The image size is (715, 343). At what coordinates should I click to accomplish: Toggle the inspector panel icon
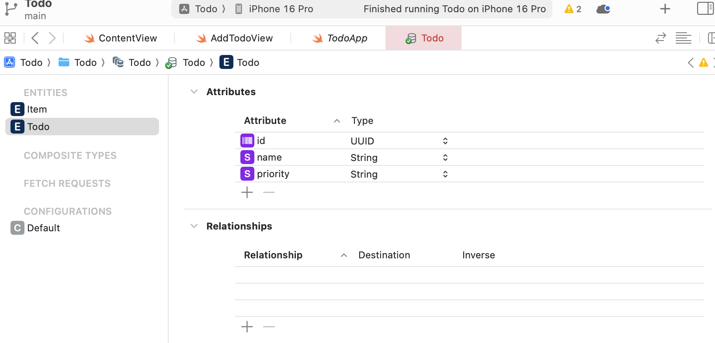[x=705, y=8]
